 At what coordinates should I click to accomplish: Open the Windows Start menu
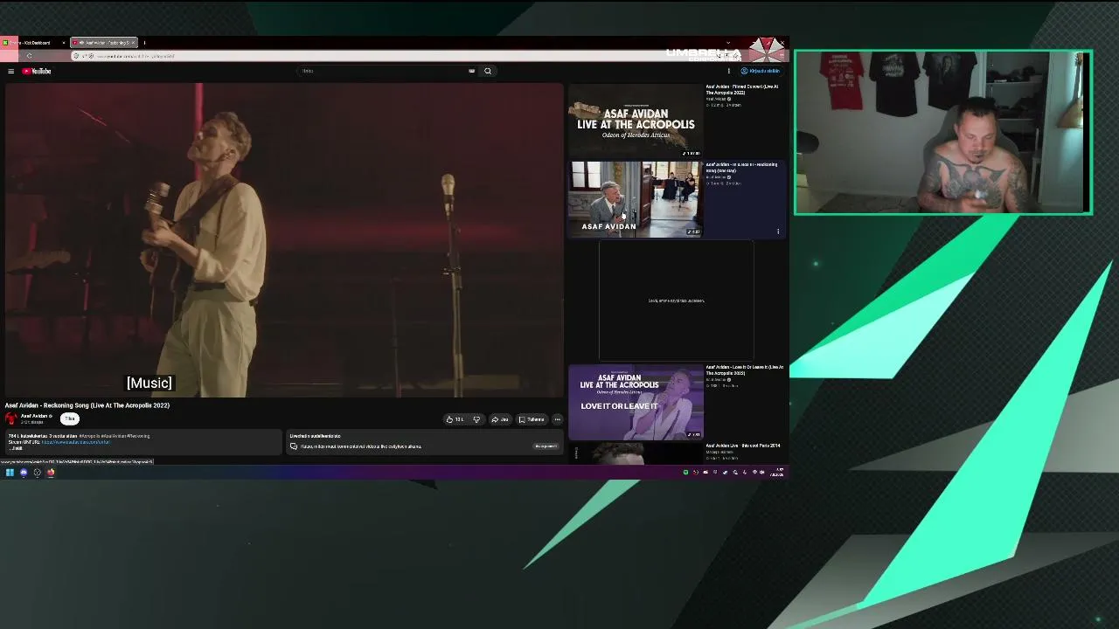coord(10,473)
